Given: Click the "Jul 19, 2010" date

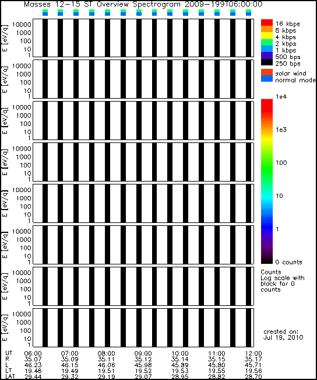Looking at the screenshot, I should tap(283, 337).
